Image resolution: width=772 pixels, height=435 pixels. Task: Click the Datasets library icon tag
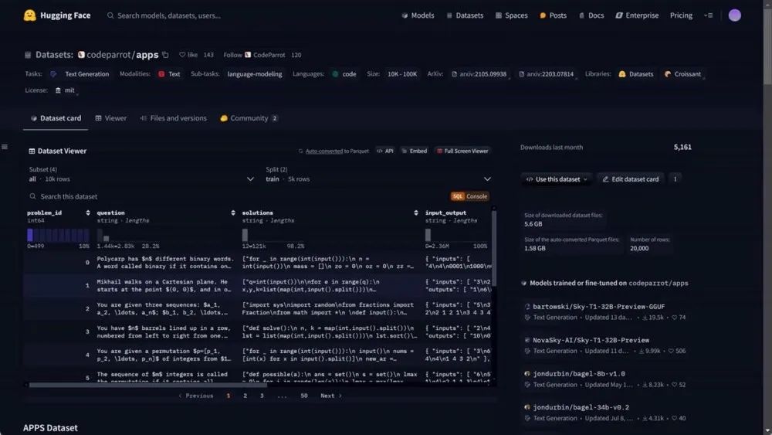[x=636, y=74]
